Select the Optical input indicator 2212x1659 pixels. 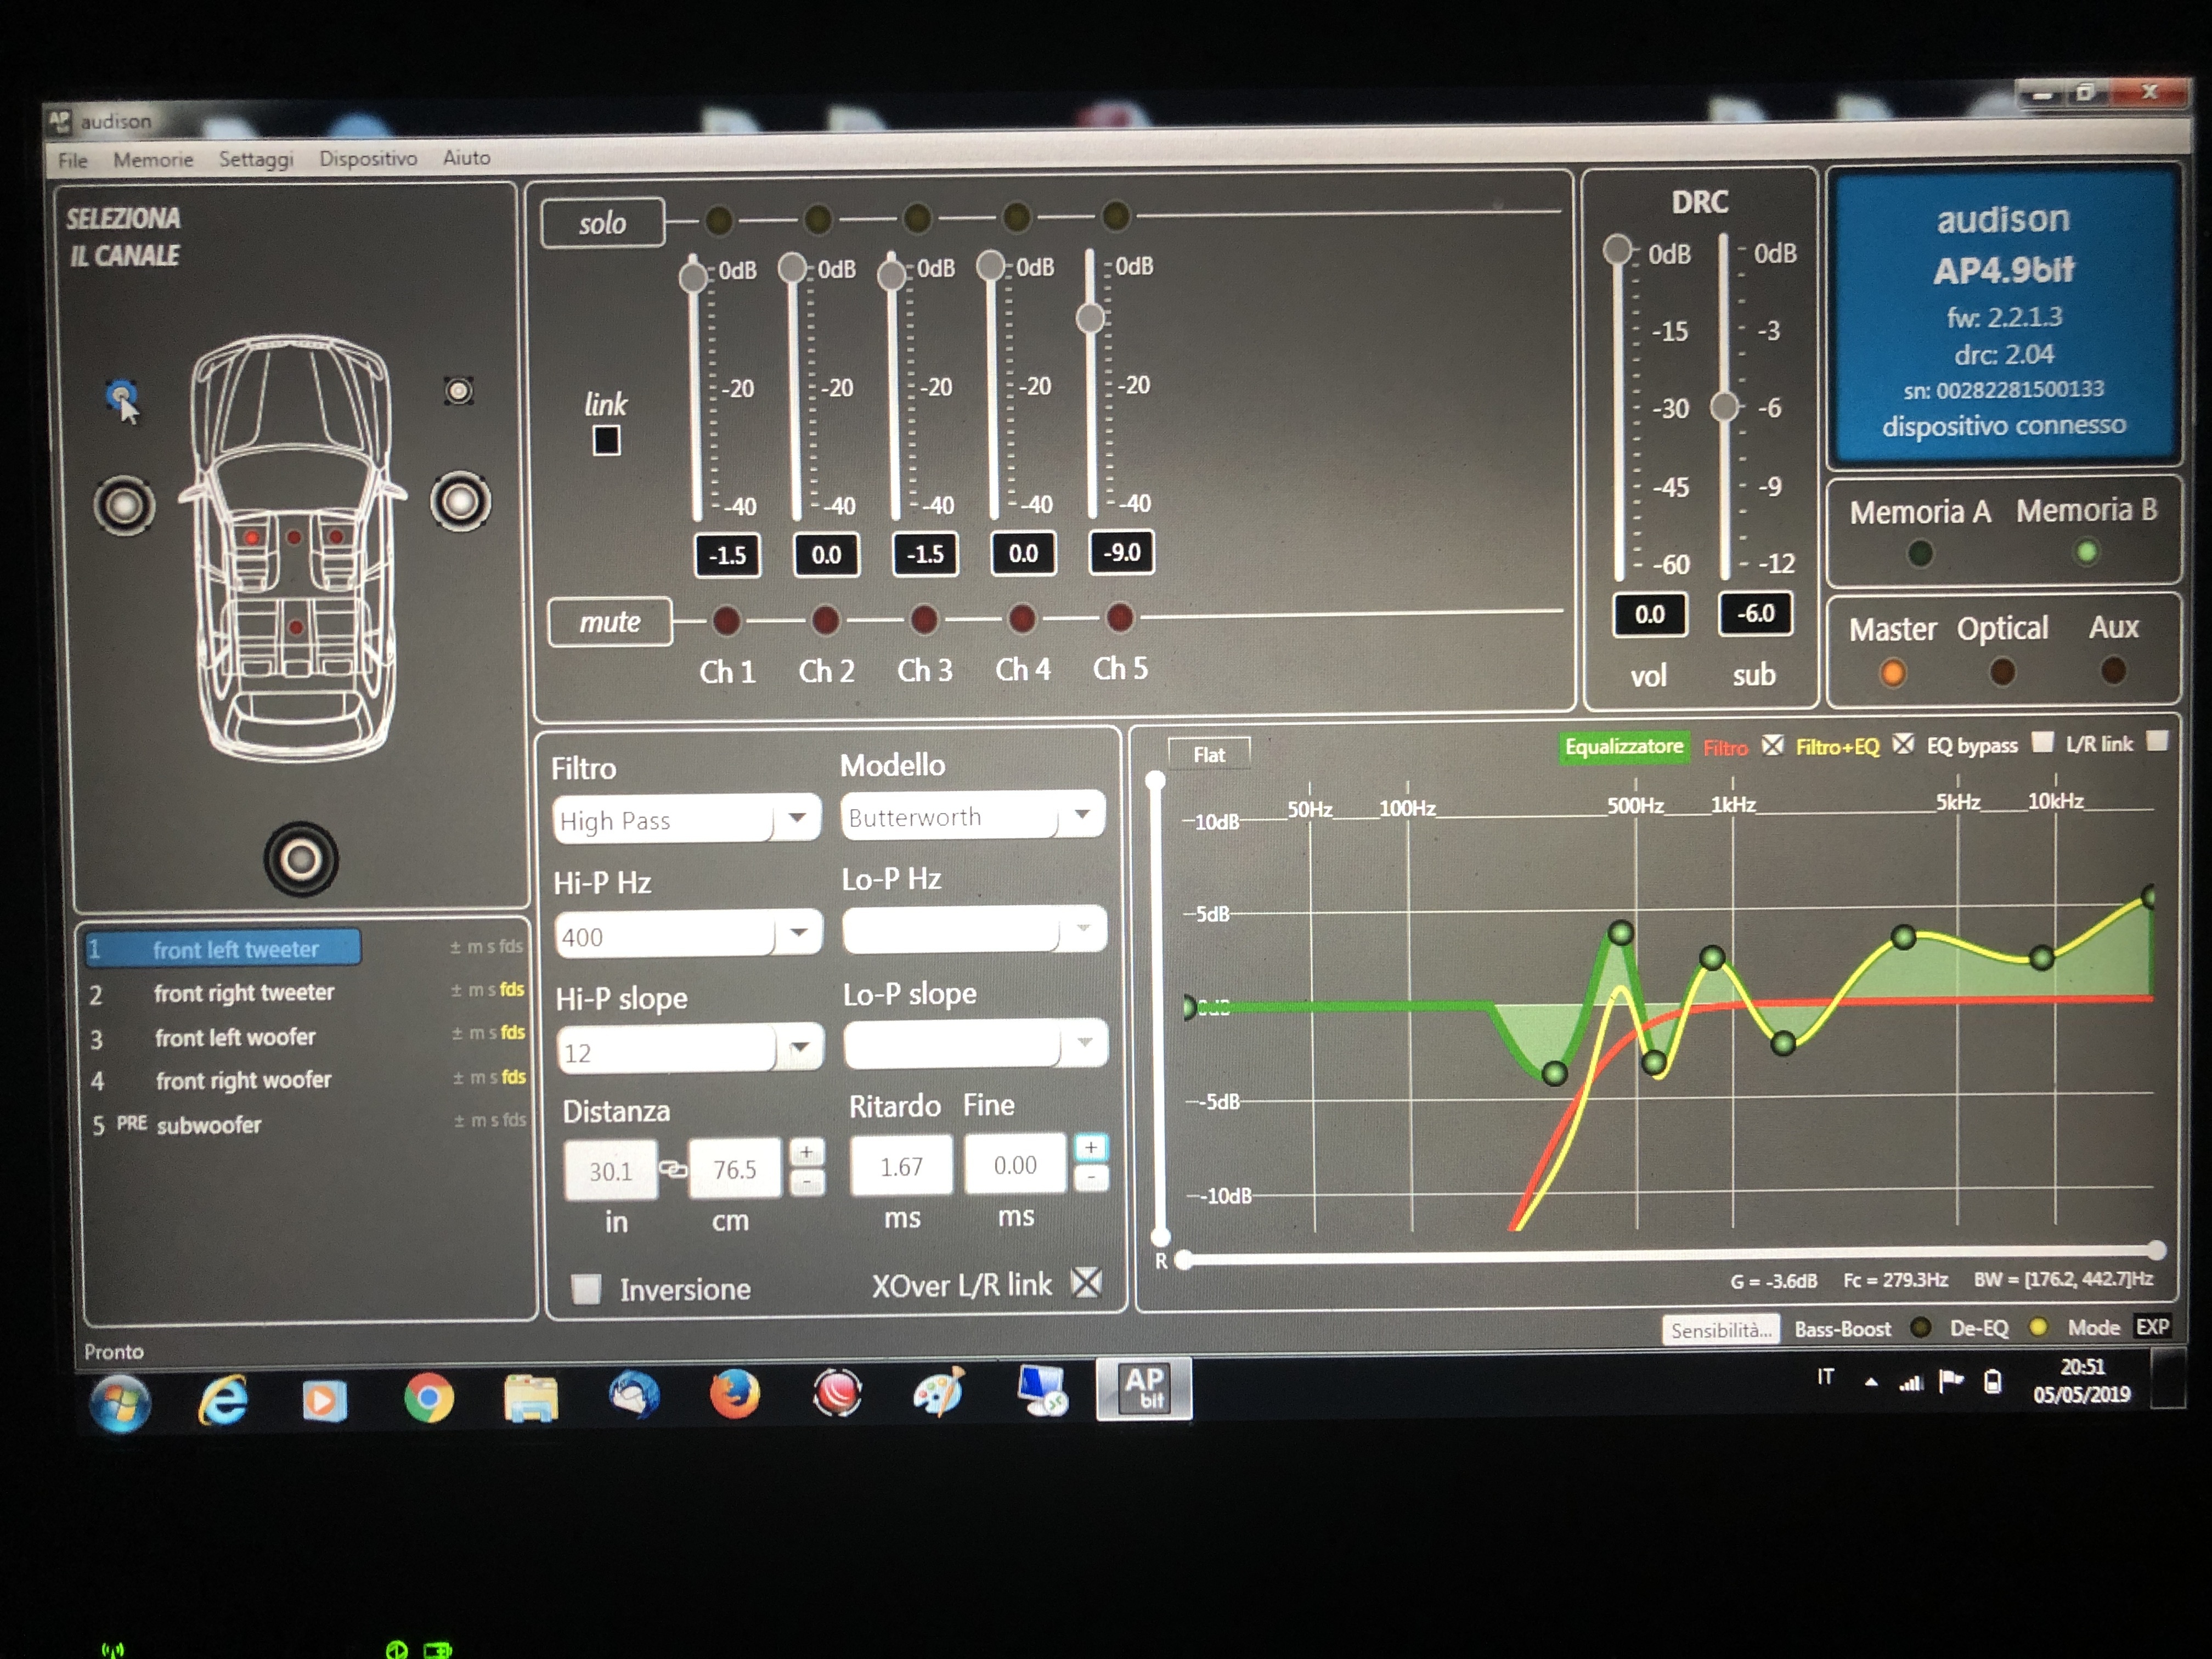coord(2002,671)
